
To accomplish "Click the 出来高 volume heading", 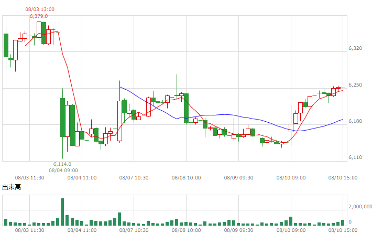I will coord(12,187).
